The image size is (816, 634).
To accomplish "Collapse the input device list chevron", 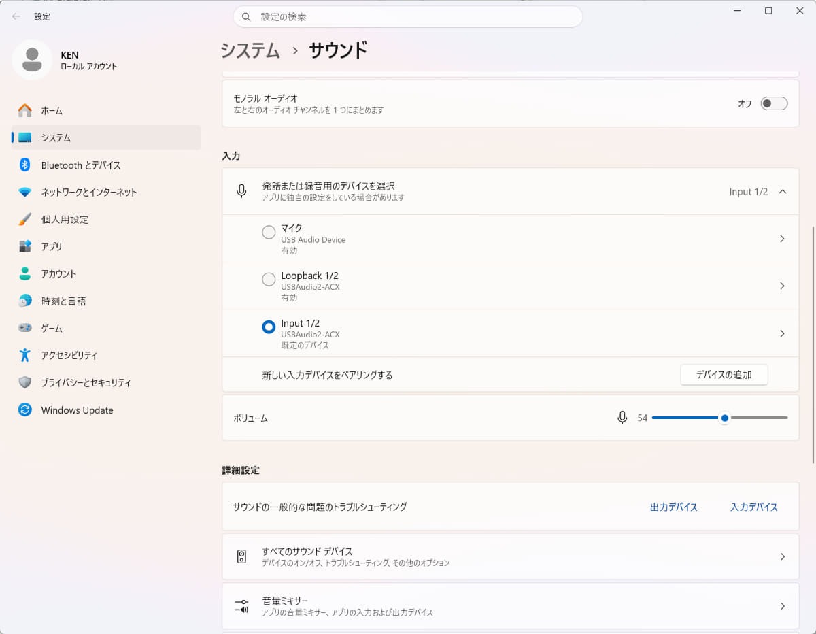I will coord(783,192).
